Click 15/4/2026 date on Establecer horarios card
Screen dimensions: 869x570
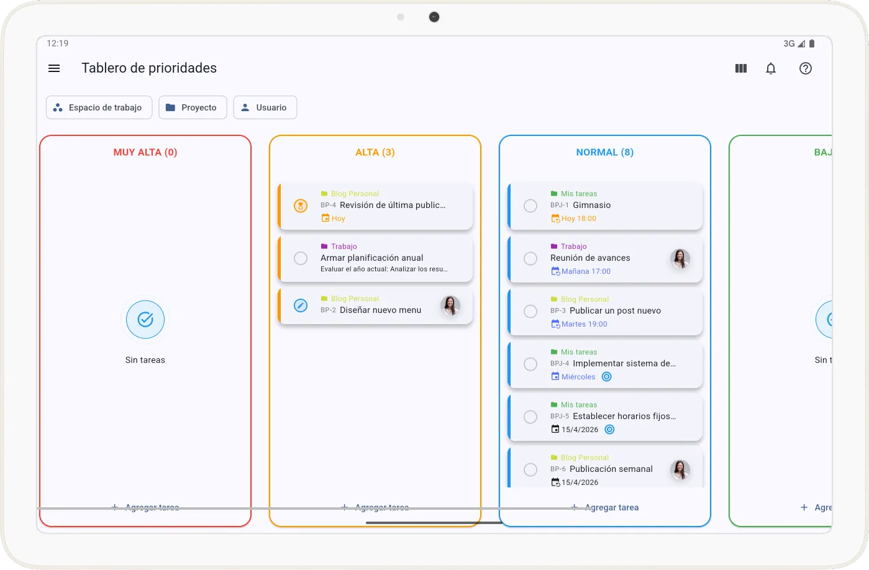click(x=575, y=430)
